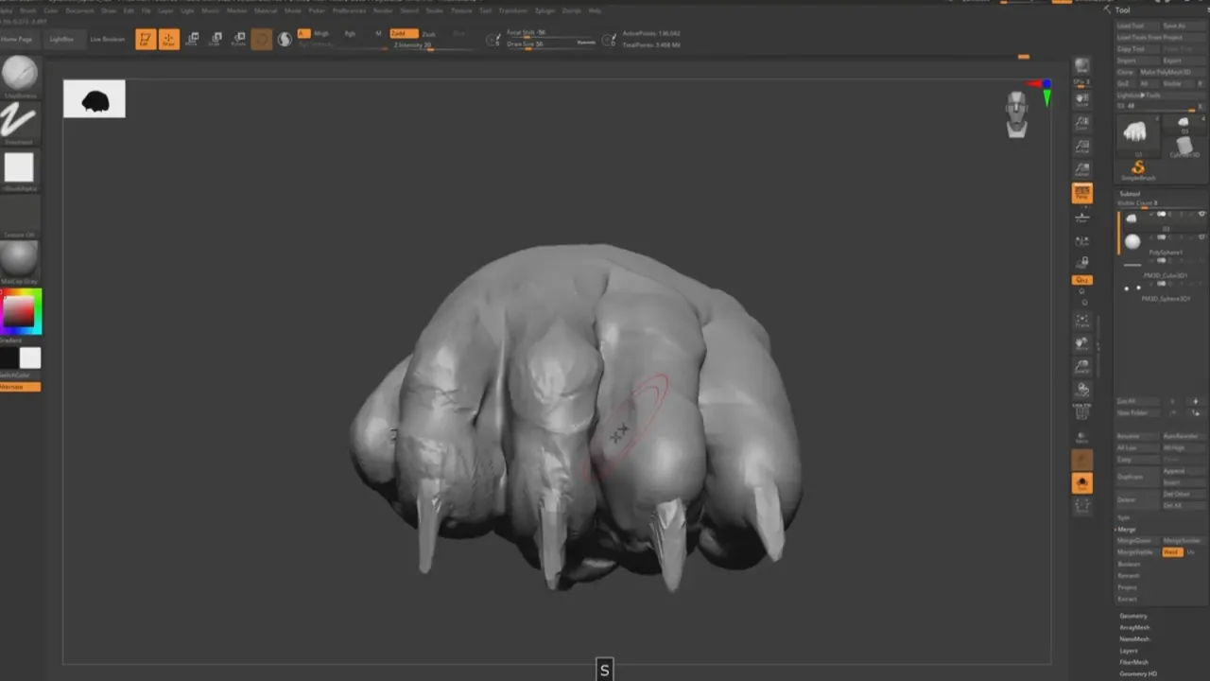The width and height of the screenshot is (1210, 681).
Task: Select the Edit mode icon
Action: click(x=146, y=40)
